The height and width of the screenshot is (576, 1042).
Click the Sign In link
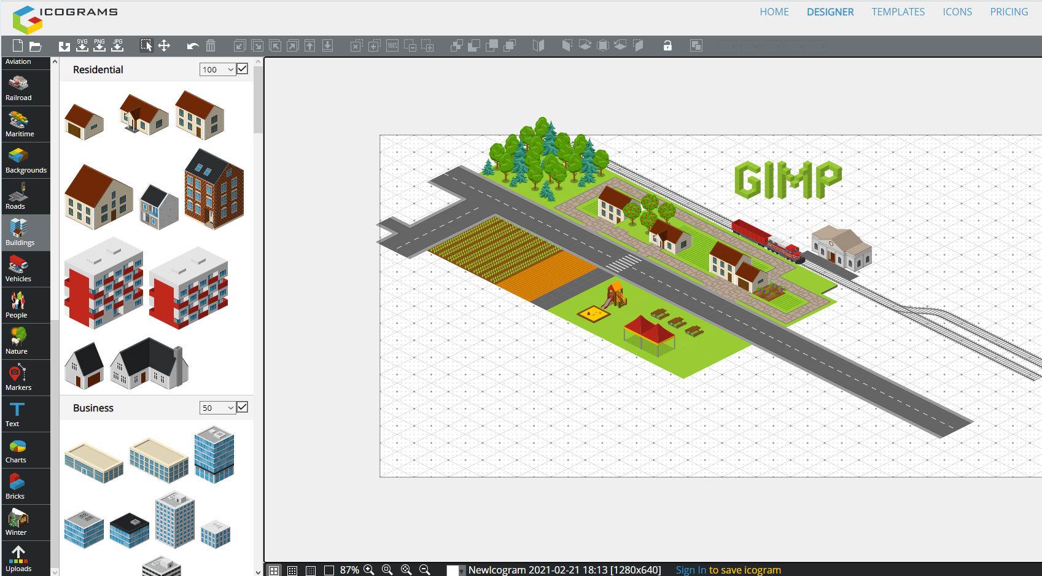pos(691,570)
